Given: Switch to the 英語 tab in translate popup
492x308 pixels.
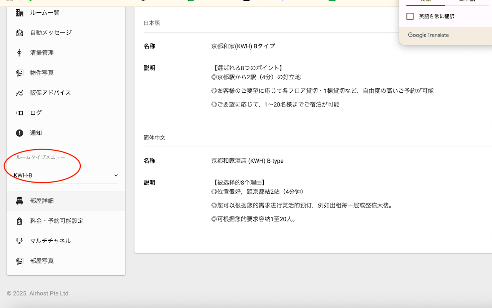Looking at the screenshot, I should (426, 1).
